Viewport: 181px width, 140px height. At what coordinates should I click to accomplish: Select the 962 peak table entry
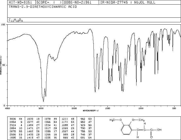[86, 119]
